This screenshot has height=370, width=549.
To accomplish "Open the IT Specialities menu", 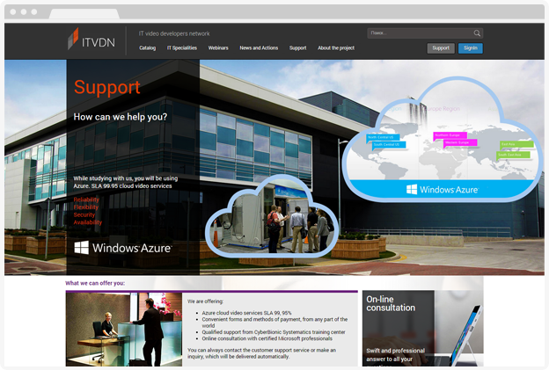I will (x=182, y=48).
